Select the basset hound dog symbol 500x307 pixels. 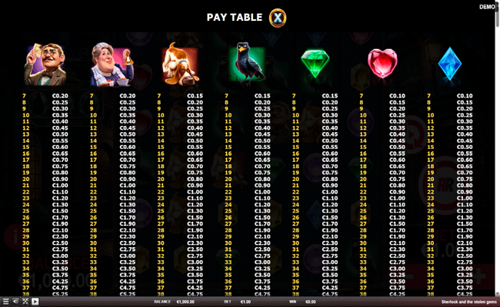point(180,64)
